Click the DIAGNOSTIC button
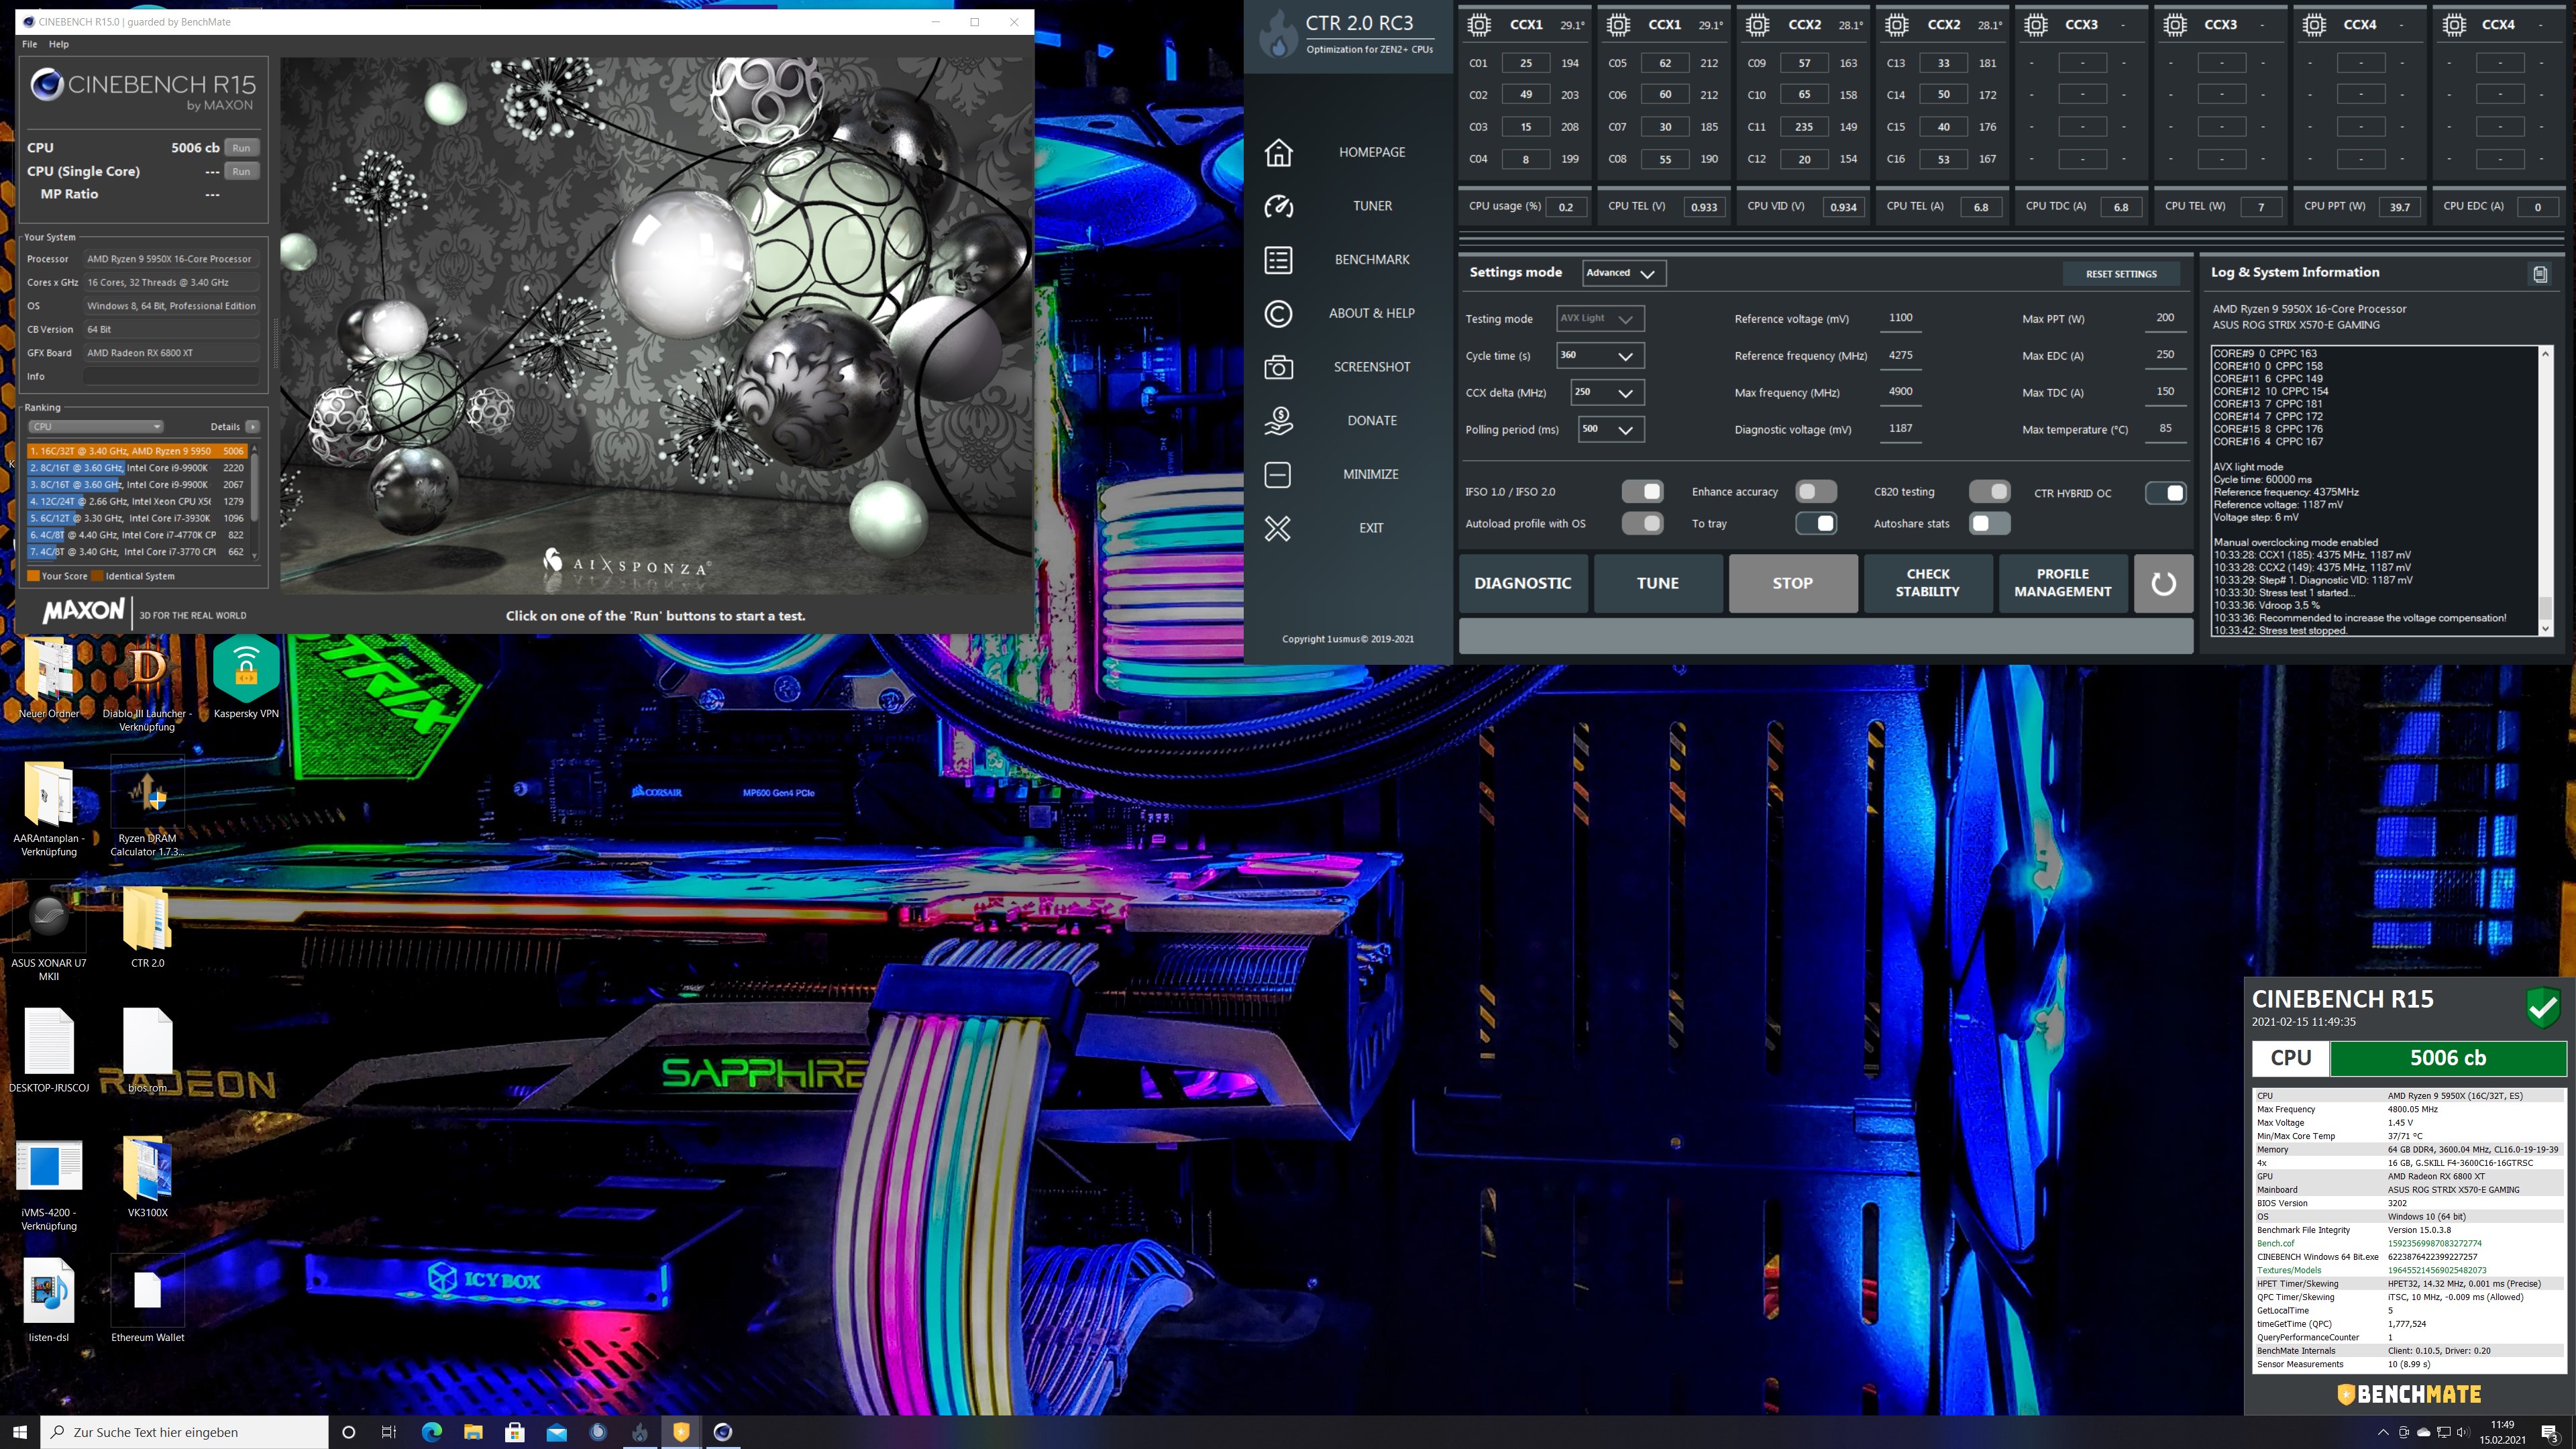Image resolution: width=2576 pixels, height=1449 pixels. pos(1523,583)
